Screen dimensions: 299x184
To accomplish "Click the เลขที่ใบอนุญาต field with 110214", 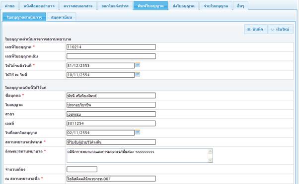I will pyautogui.click(x=111, y=47).
